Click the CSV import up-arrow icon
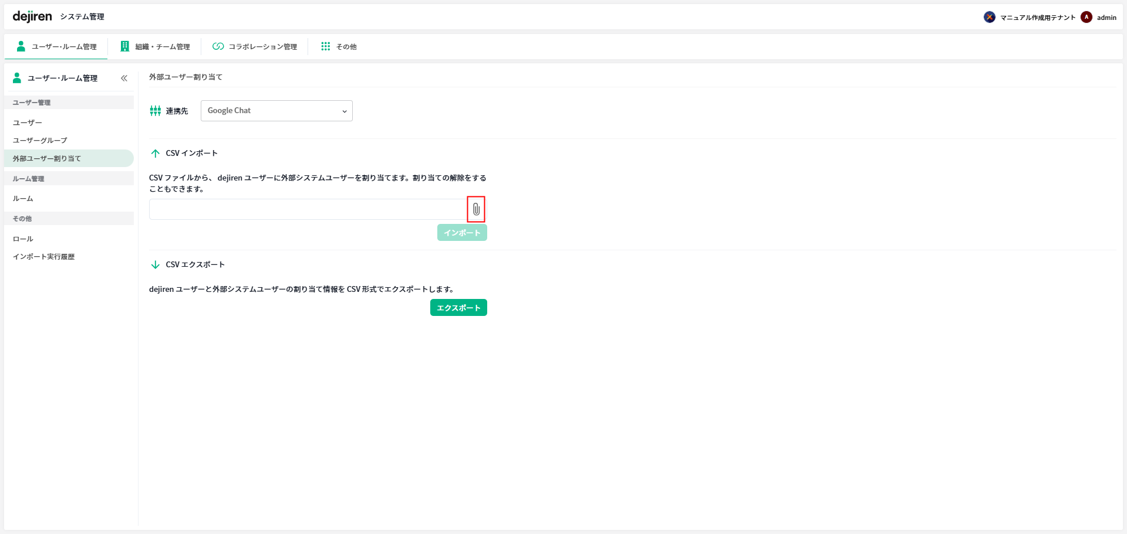Viewport: 1127px width, 534px height. (156, 154)
